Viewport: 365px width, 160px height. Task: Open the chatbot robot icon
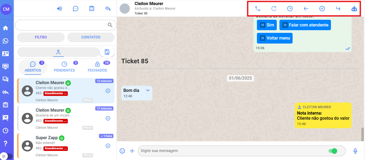click(x=354, y=9)
